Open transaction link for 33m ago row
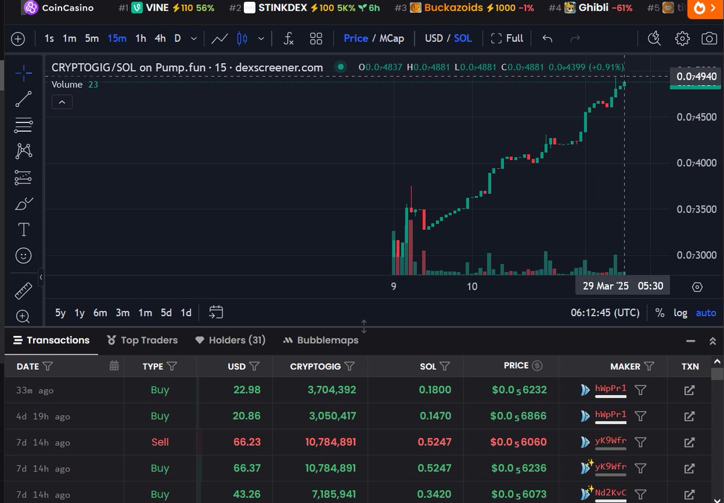The width and height of the screenshot is (724, 503). pyautogui.click(x=689, y=390)
